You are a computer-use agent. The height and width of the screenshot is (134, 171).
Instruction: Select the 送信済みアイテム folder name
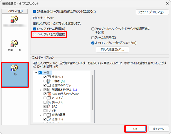click(61, 85)
